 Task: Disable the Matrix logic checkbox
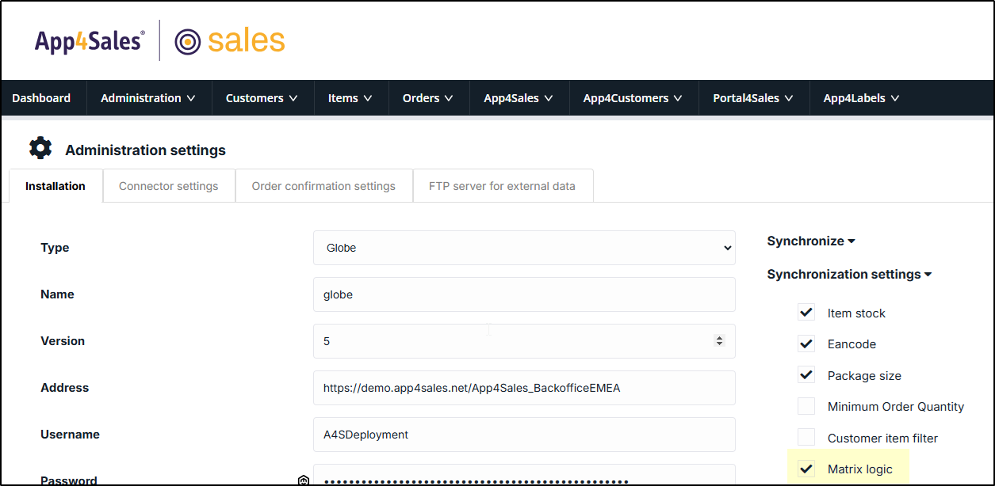tap(806, 469)
